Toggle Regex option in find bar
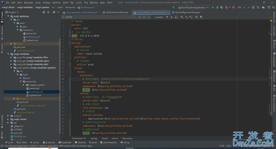The image size is (276, 149). click(149, 17)
